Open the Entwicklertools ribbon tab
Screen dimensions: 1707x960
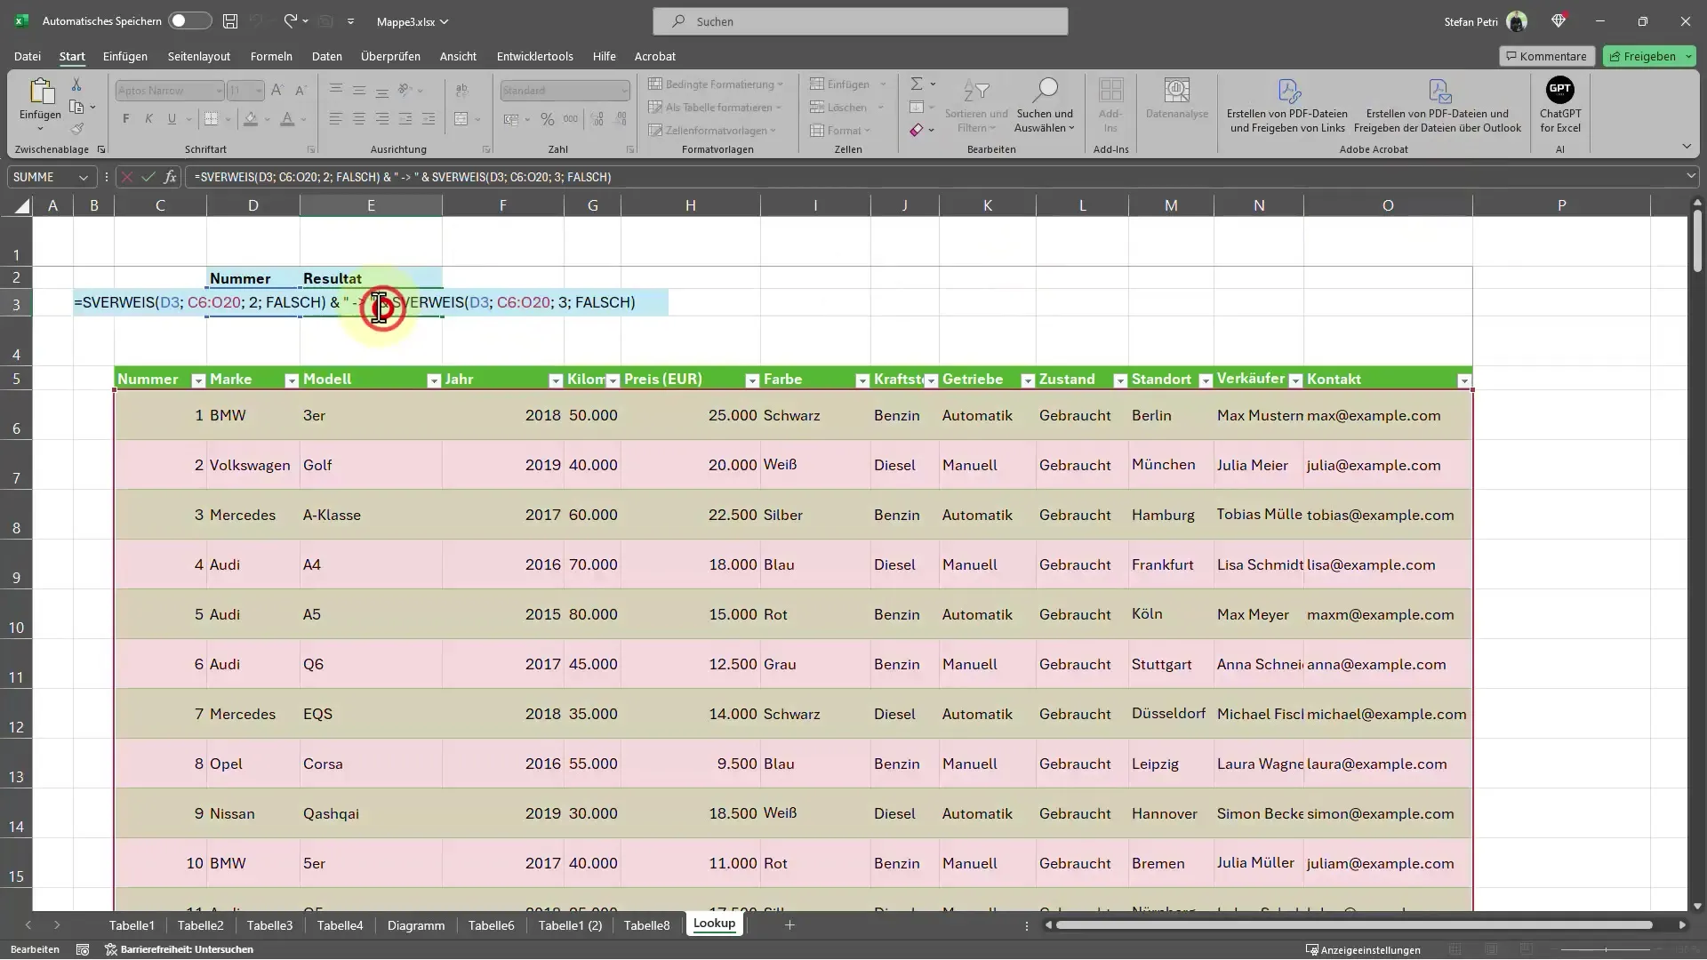point(535,56)
